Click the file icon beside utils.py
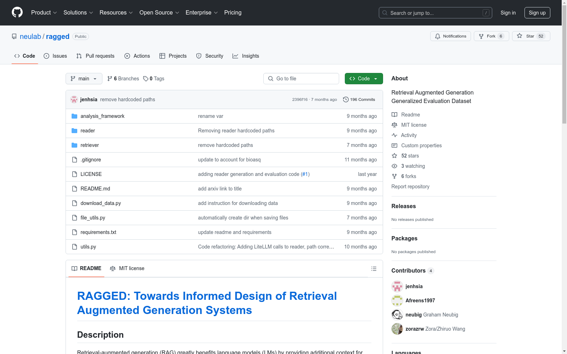 click(x=74, y=247)
